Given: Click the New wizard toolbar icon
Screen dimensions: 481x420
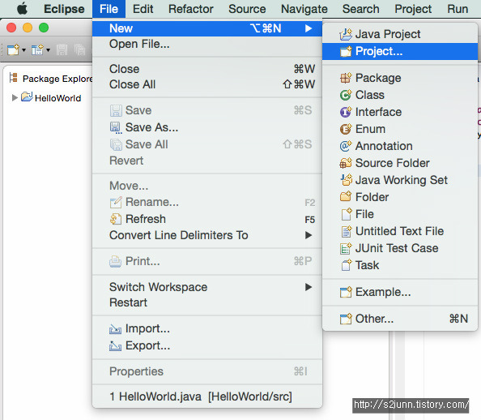Looking at the screenshot, I should click(13, 49).
